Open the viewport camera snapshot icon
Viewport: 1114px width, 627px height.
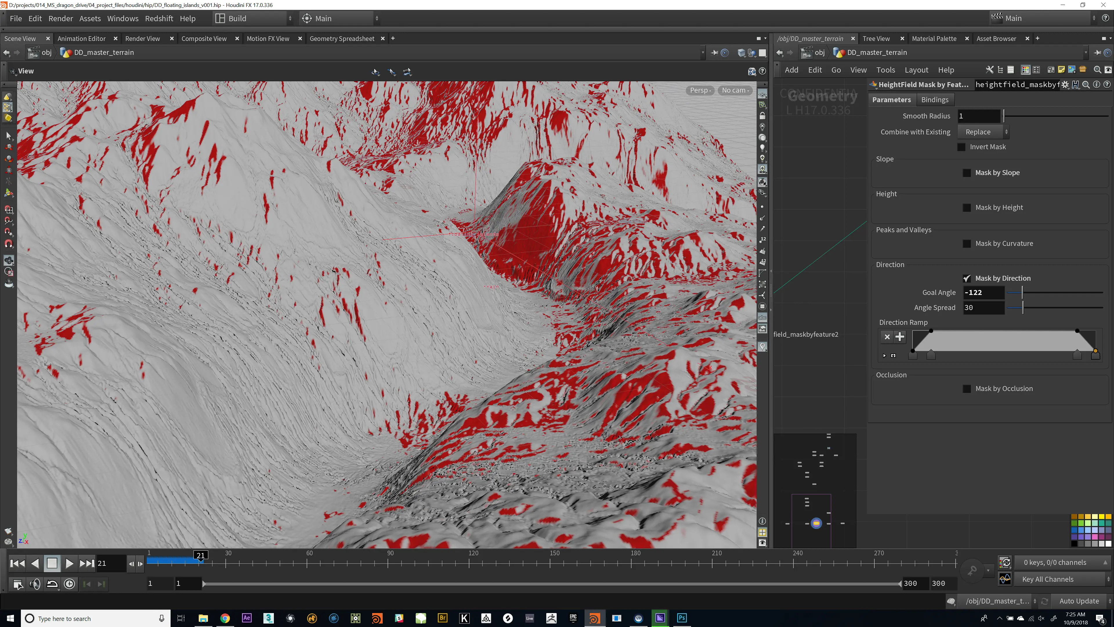pos(752,71)
